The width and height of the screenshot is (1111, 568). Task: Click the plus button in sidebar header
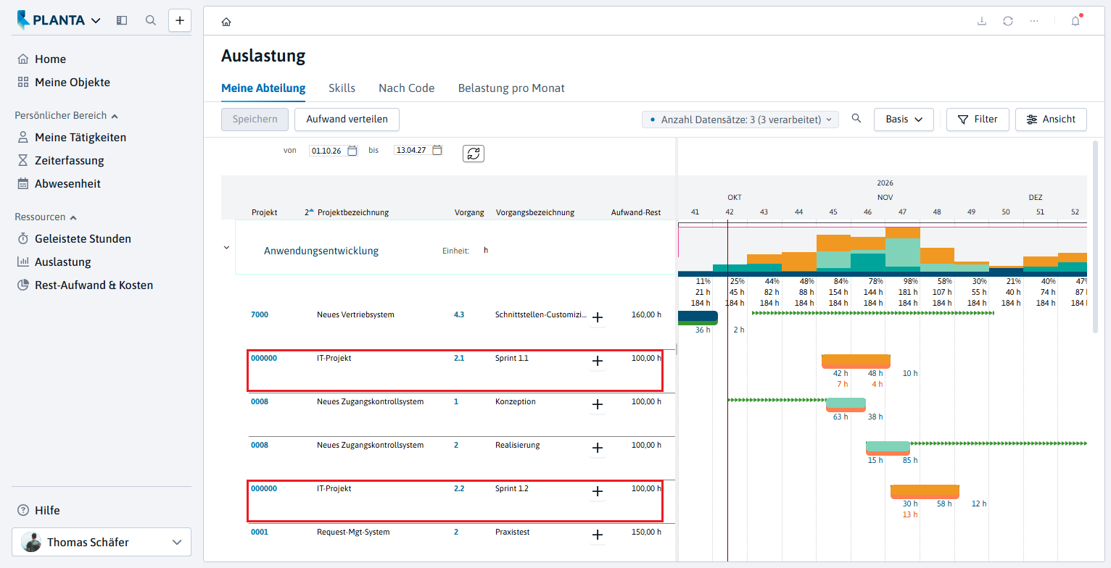click(x=180, y=20)
